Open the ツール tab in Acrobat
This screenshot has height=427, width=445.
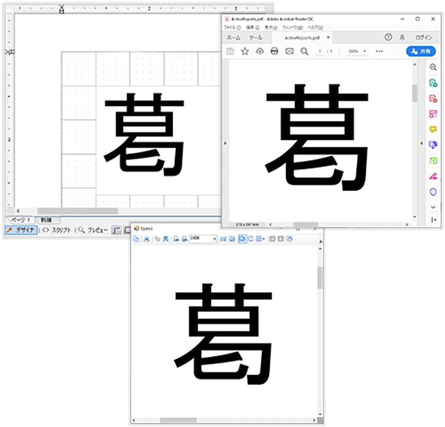pyautogui.click(x=256, y=38)
